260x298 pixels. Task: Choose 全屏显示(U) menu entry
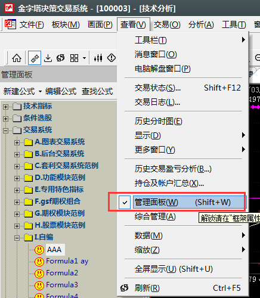tap(183, 269)
